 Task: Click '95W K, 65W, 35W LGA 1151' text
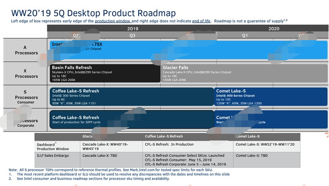pos(74,103)
